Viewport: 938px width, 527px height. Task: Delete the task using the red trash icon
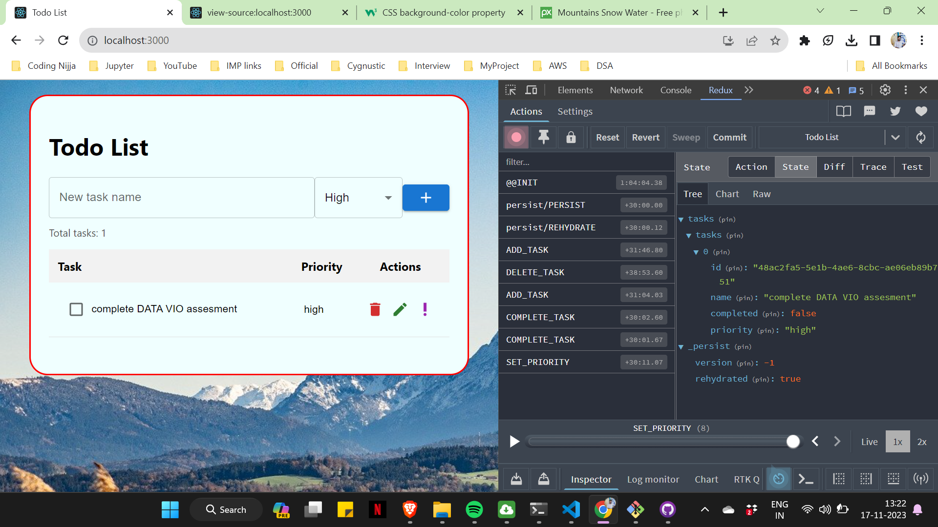pos(375,309)
